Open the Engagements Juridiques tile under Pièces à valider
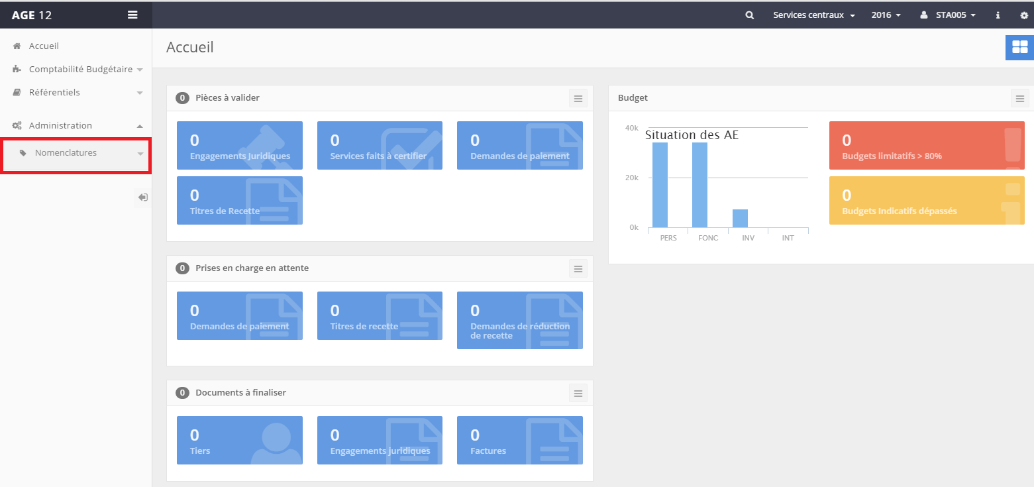Viewport: 1034px width, 487px height. tap(239, 145)
